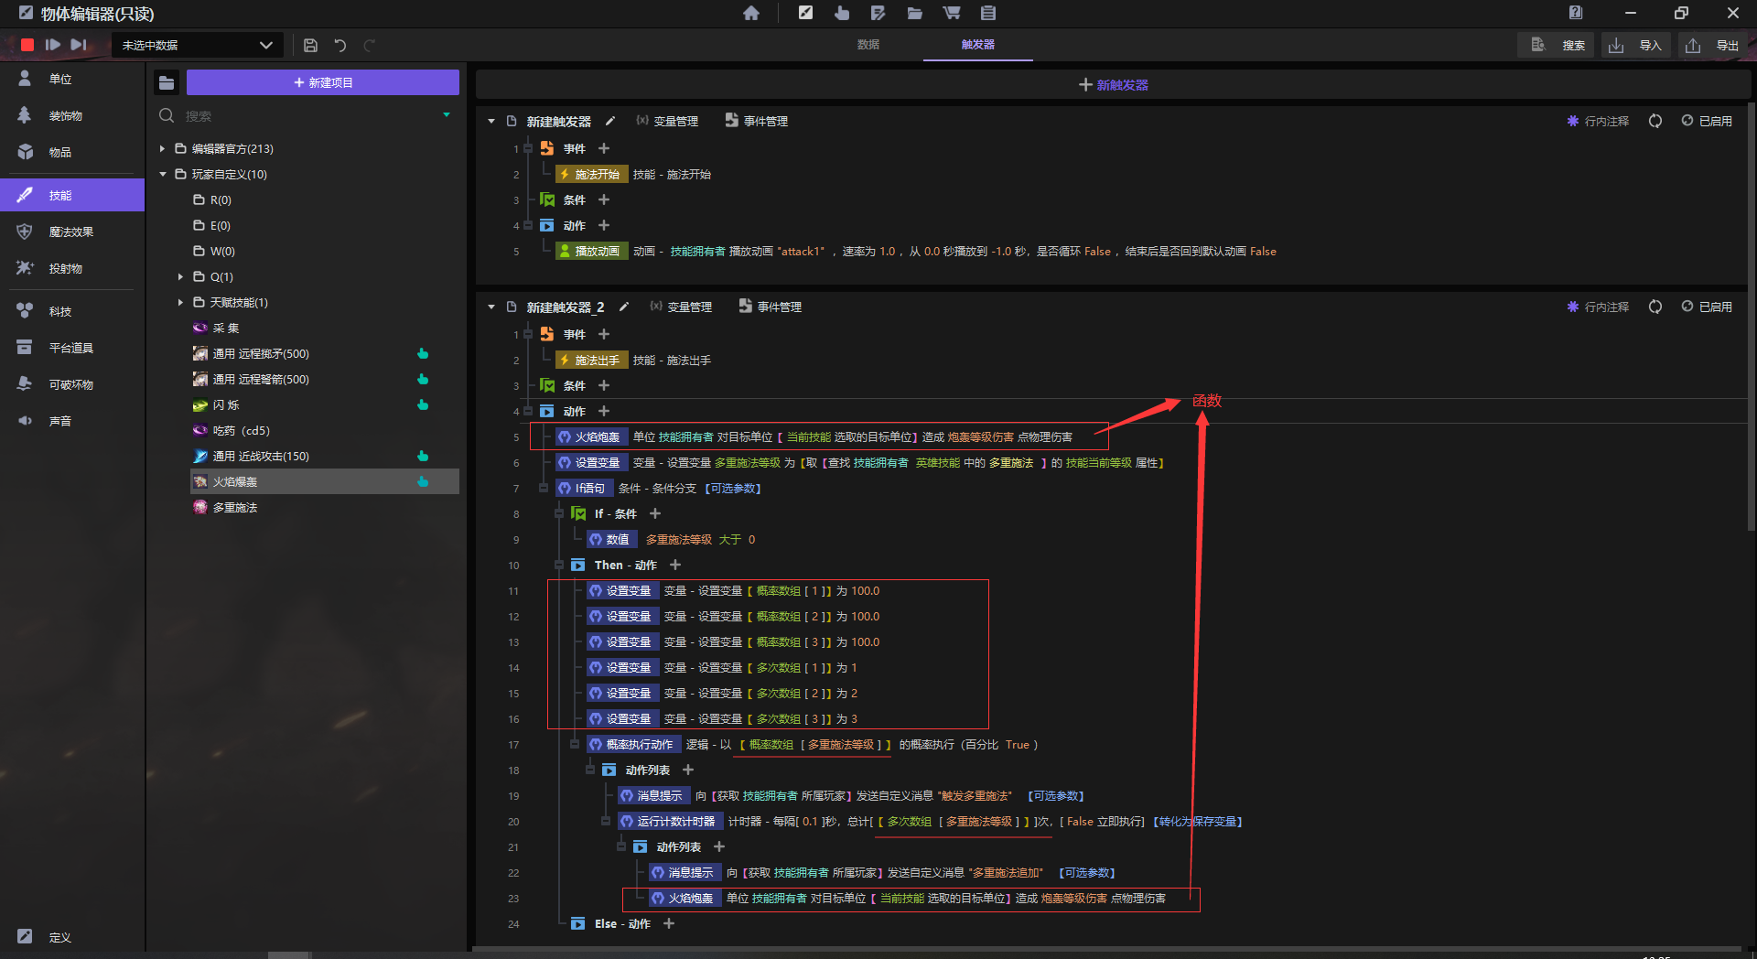Click the 导入 import button
Screen dimensions: 1757x959
pyautogui.click(x=1635, y=45)
